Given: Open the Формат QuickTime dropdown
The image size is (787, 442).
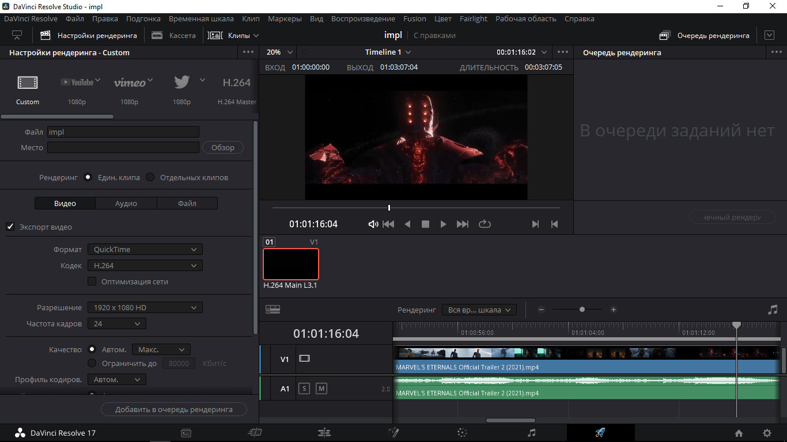Looking at the screenshot, I should click(x=145, y=249).
